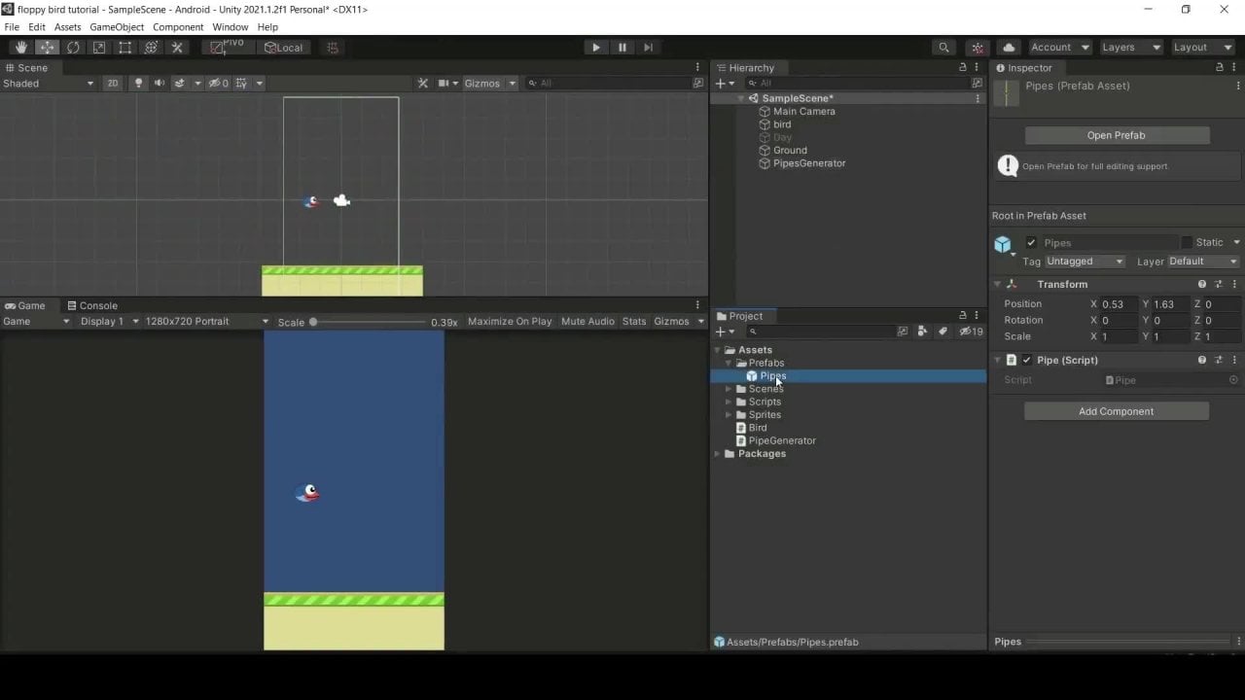Toggle scene audio icon
1245x700 pixels.
tap(159, 83)
